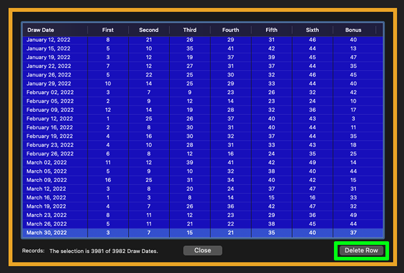Click the Fourth column header
The image size is (404, 273).
pos(230,30)
